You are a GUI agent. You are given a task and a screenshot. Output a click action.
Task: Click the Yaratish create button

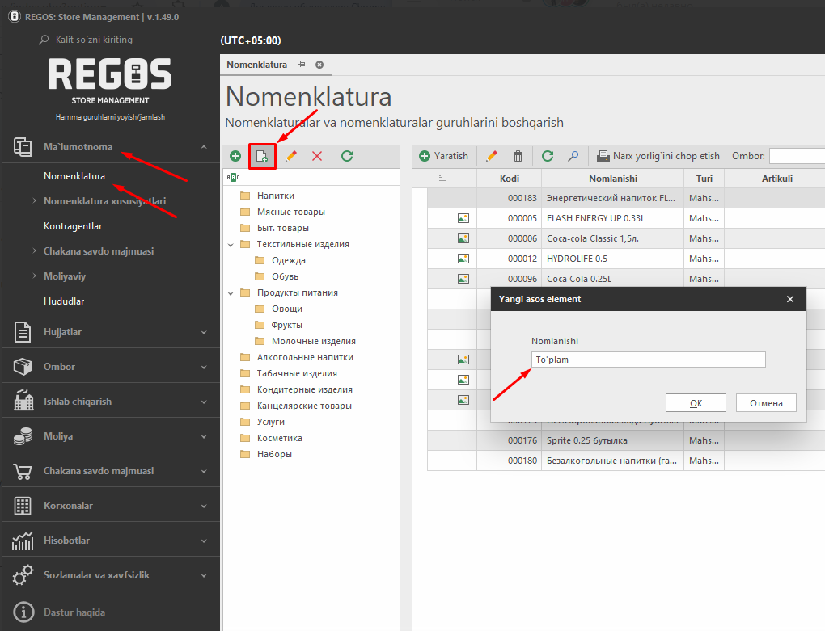443,156
